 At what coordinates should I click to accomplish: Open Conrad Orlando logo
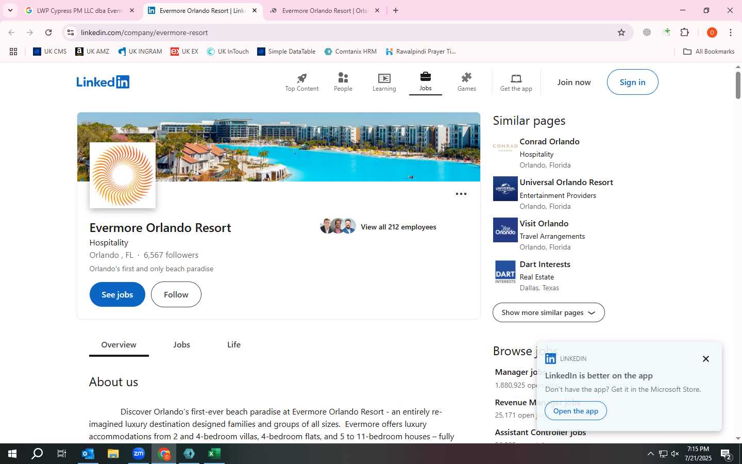pos(505,147)
